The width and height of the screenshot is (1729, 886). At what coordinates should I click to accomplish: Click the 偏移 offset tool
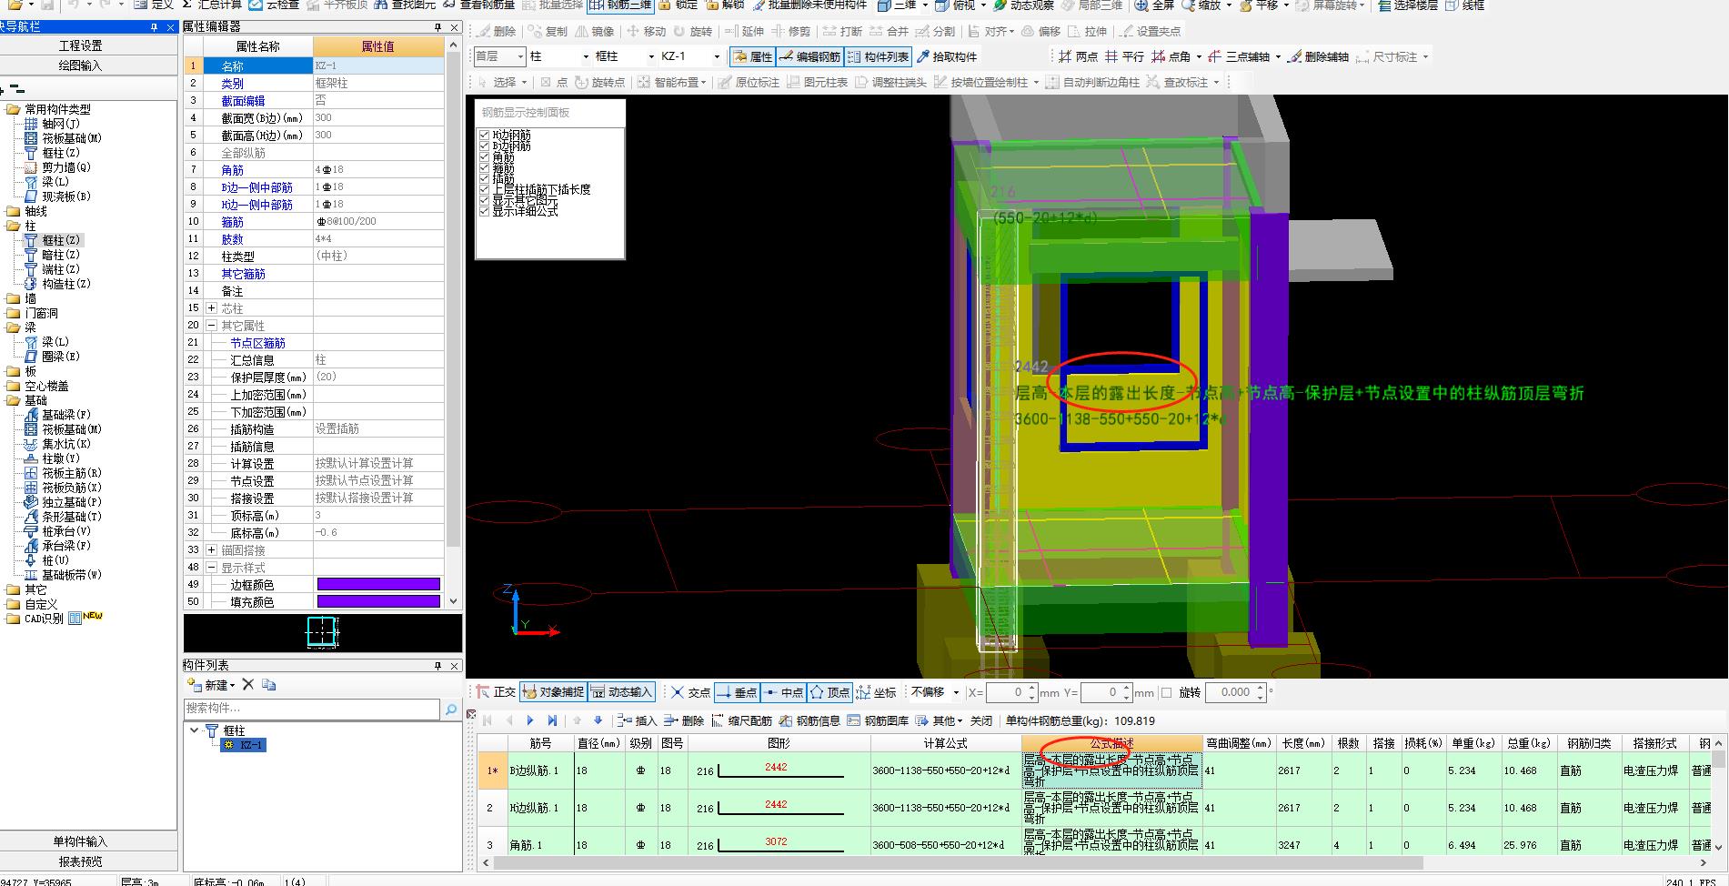1041,31
